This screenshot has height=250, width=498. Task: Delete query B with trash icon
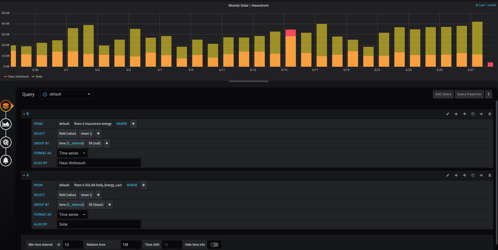(490, 114)
